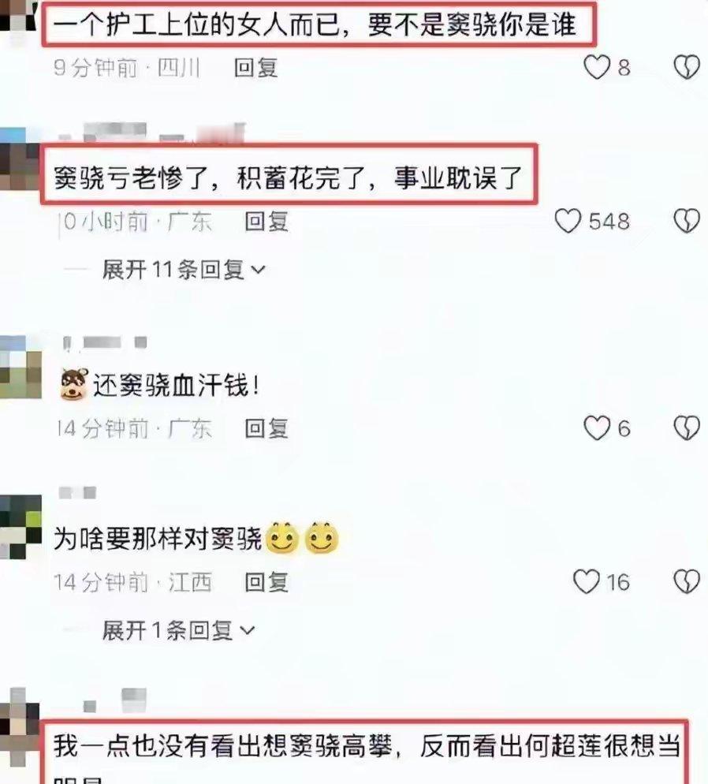Tap broken heart on 548-like comment
The width and height of the screenshot is (708, 784).
point(687,221)
